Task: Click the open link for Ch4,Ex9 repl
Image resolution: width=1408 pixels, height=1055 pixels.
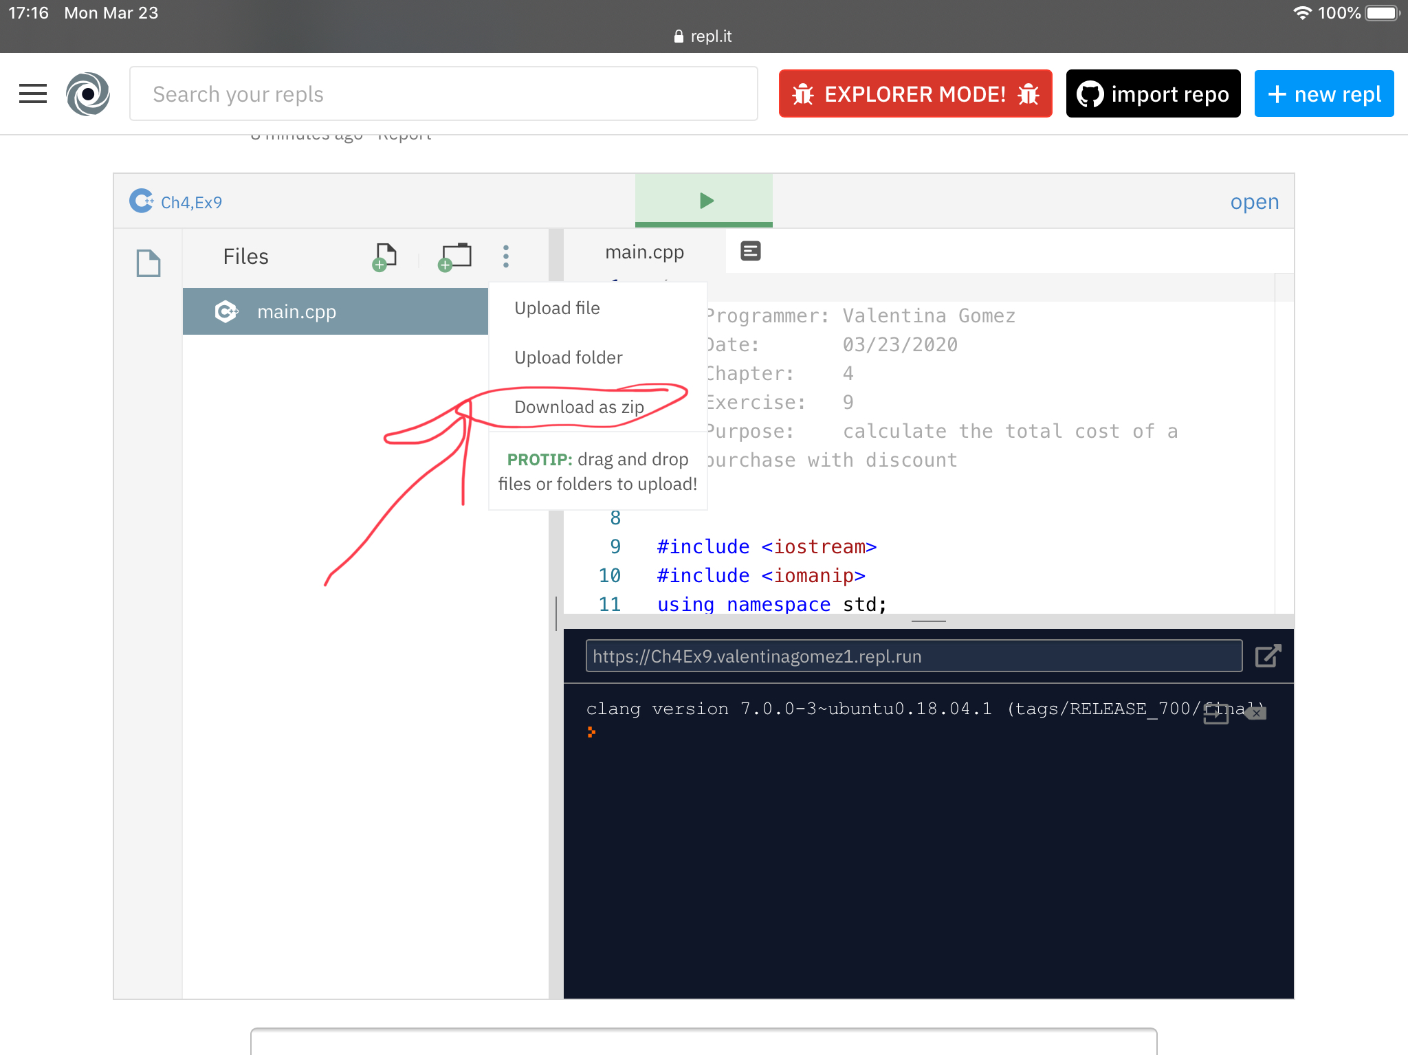Action: tap(1254, 201)
